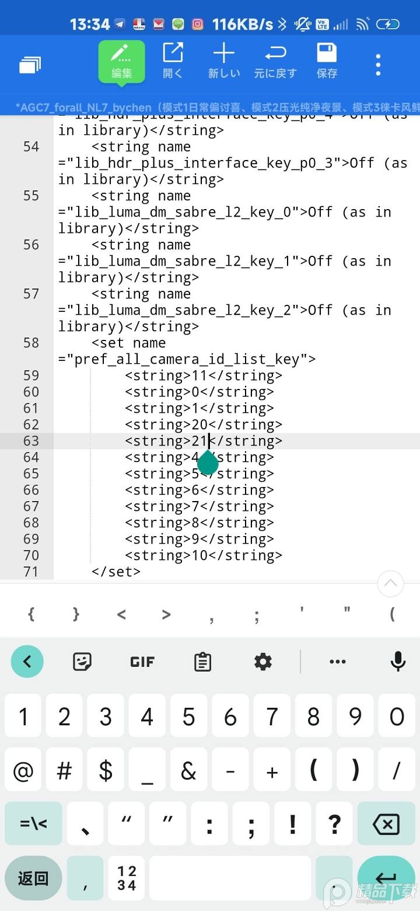Undo with the 元に戻す icon
The width and height of the screenshot is (420, 911).
[275, 61]
